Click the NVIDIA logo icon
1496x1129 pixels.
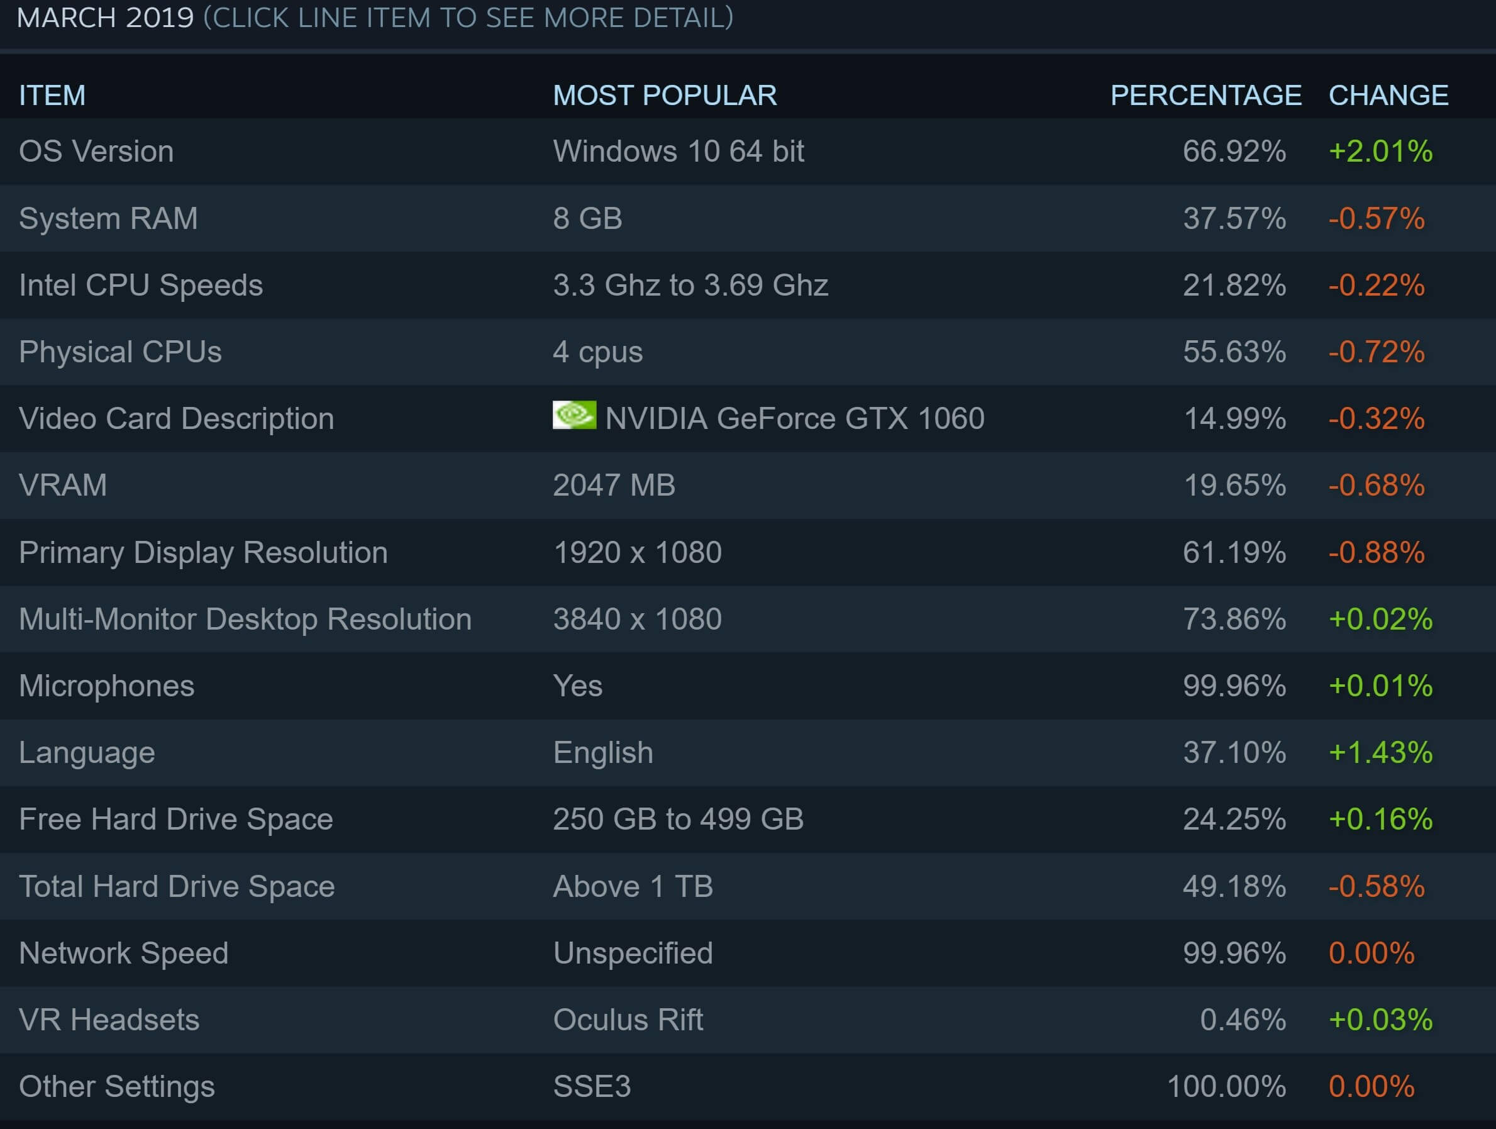[574, 415]
